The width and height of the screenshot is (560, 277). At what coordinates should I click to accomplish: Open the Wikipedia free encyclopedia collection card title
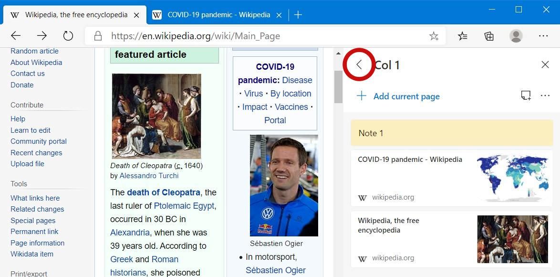coord(389,225)
